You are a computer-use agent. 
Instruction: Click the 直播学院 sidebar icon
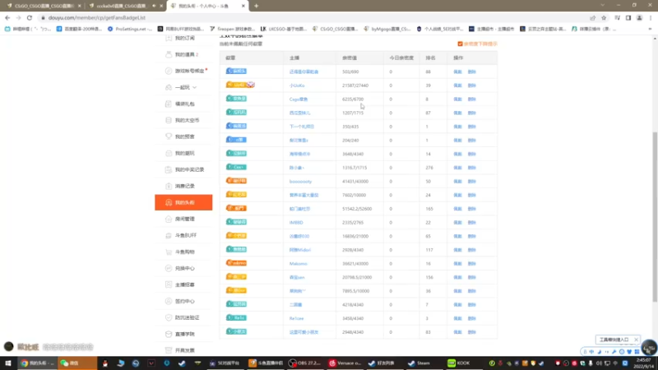click(x=169, y=334)
